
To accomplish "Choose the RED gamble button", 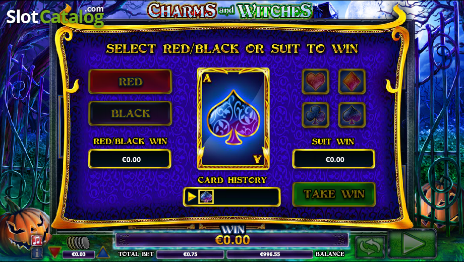I will (x=130, y=82).
